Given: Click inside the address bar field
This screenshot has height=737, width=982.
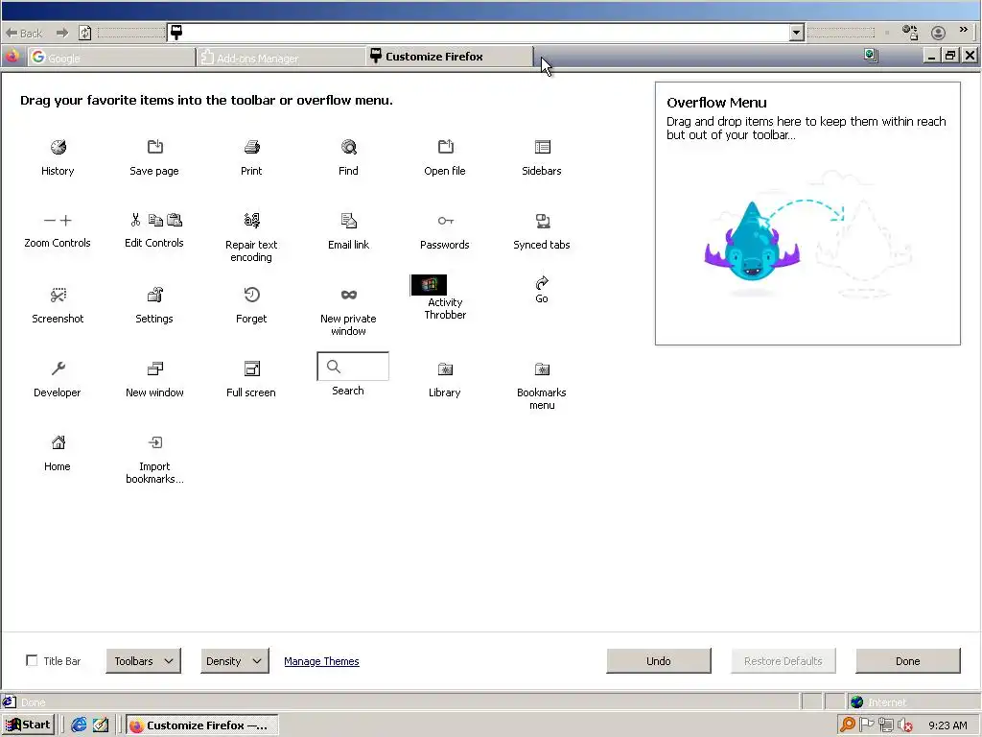Looking at the screenshot, I should (x=479, y=33).
